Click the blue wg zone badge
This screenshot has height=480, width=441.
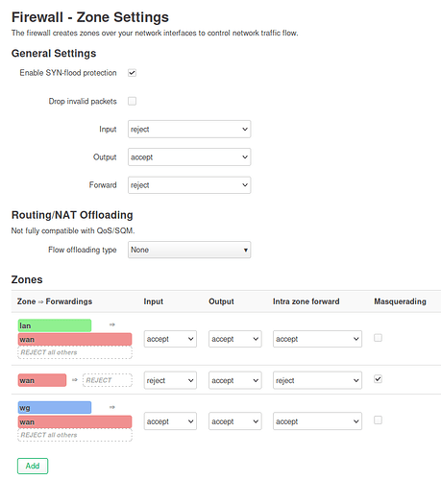55,408
